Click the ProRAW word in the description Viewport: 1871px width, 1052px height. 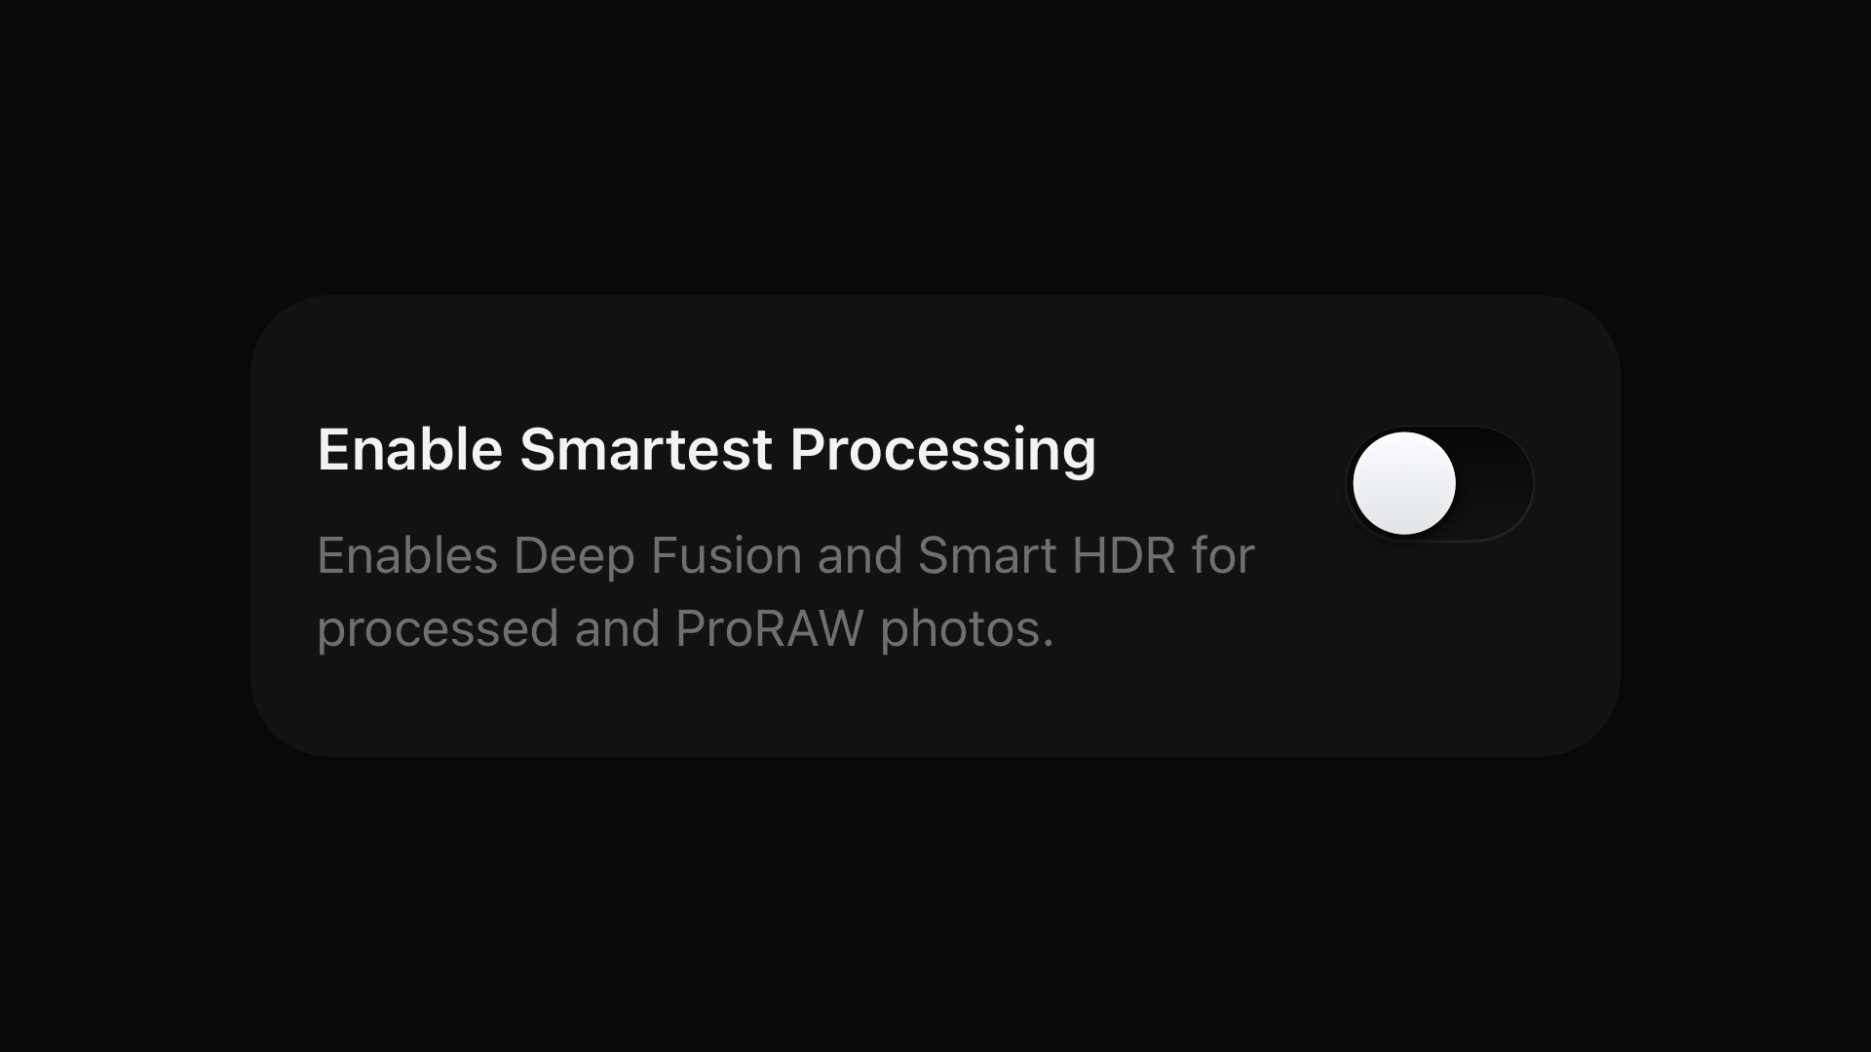(x=769, y=628)
